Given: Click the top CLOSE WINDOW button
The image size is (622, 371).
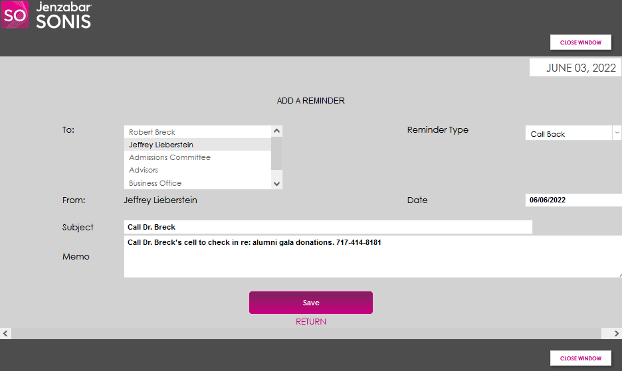Looking at the screenshot, I should 580,42.
